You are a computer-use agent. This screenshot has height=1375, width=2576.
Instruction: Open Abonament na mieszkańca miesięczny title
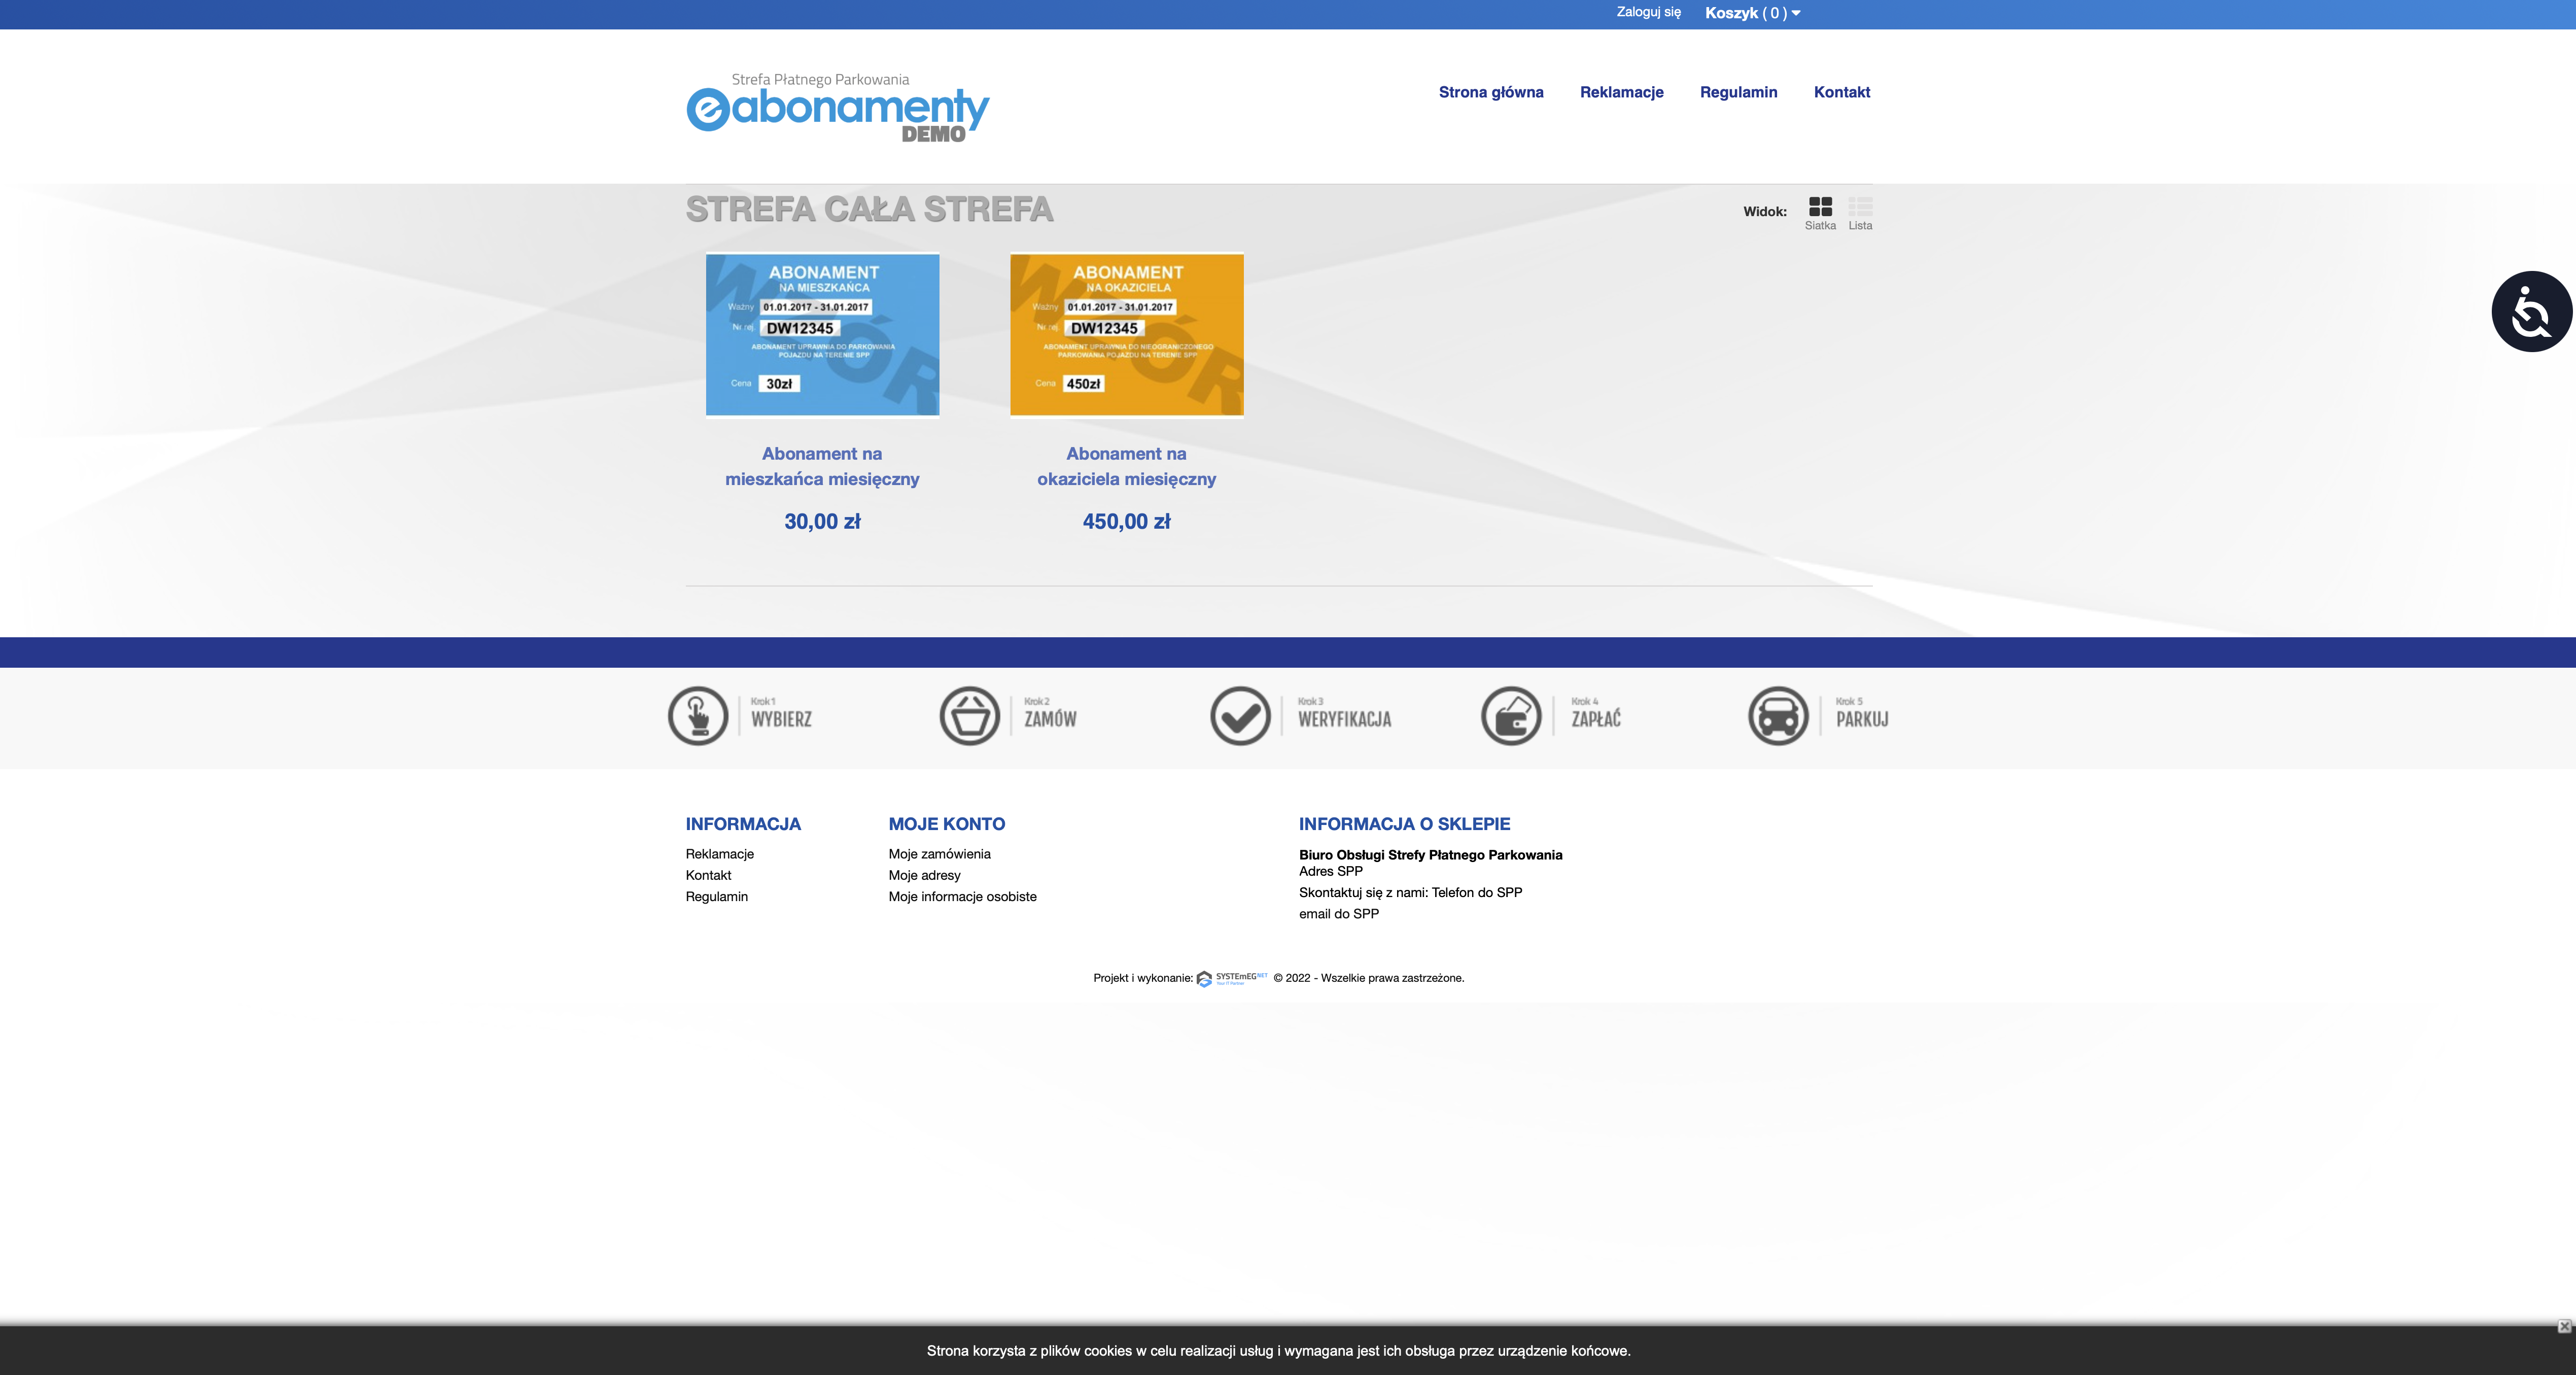[822, 466]
